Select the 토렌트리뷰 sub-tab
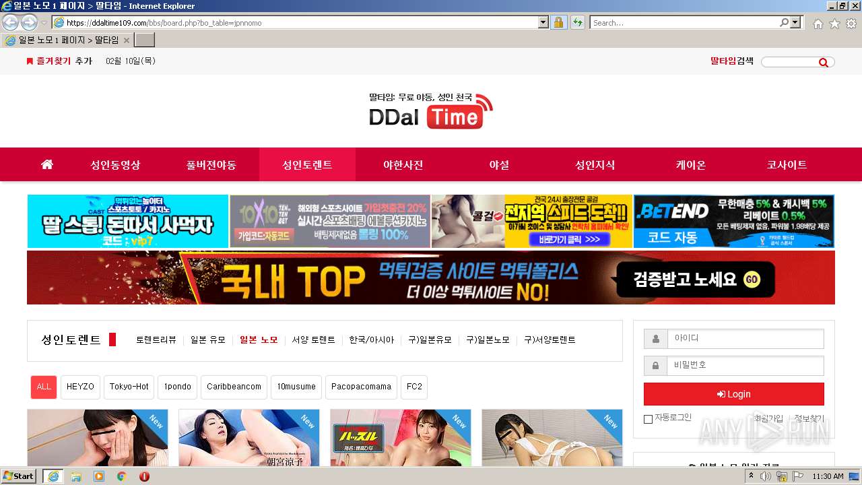862x485 pixels. 156,340
